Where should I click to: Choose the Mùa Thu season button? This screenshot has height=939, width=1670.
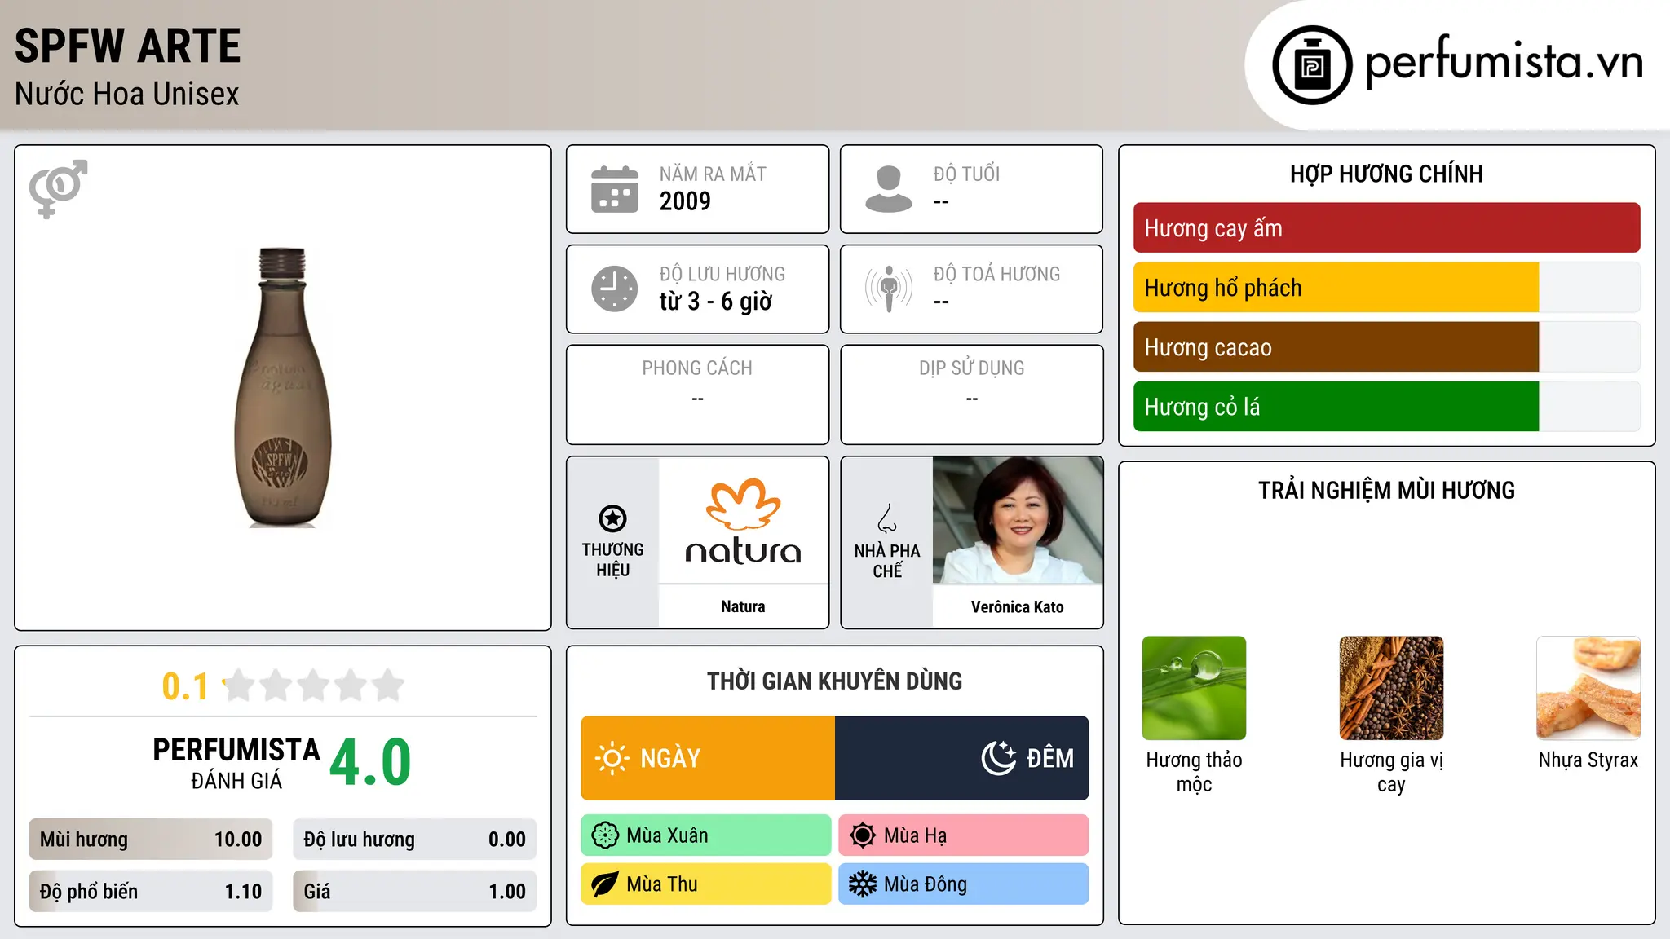[x=706, y=884]
